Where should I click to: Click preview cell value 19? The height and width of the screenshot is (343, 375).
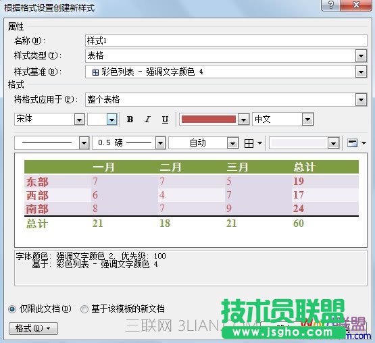tap(299, 182)
